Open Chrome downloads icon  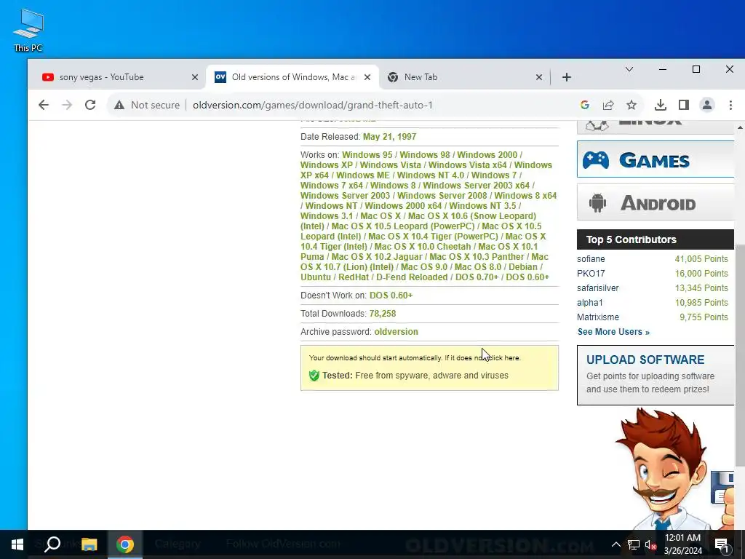point(661,105)
